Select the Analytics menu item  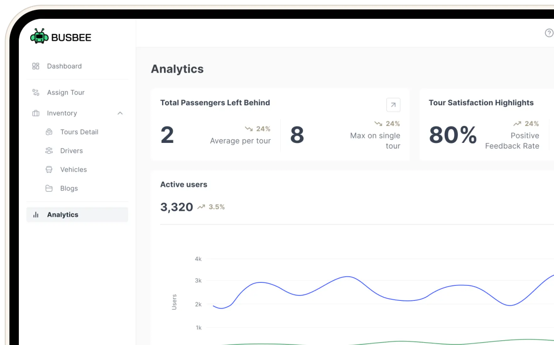77,215
